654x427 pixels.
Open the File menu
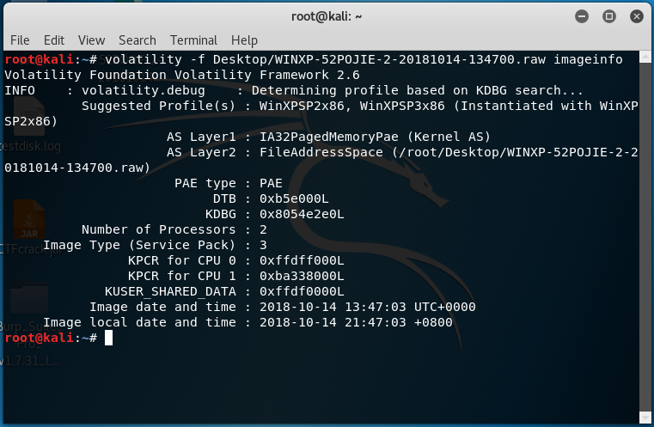tap(20, 40)
